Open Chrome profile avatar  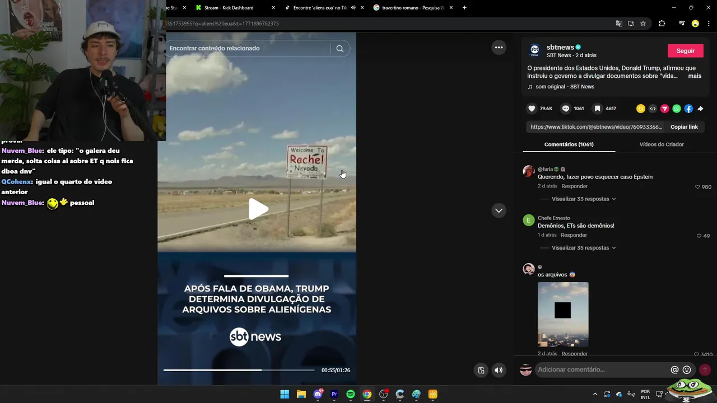(x=695, y=24)
